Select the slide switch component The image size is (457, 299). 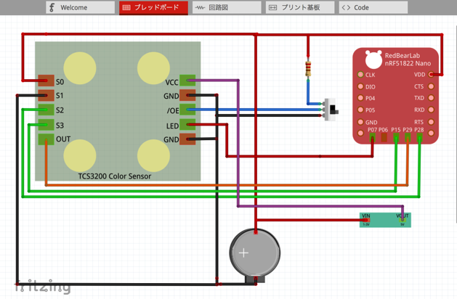point(331,110)
